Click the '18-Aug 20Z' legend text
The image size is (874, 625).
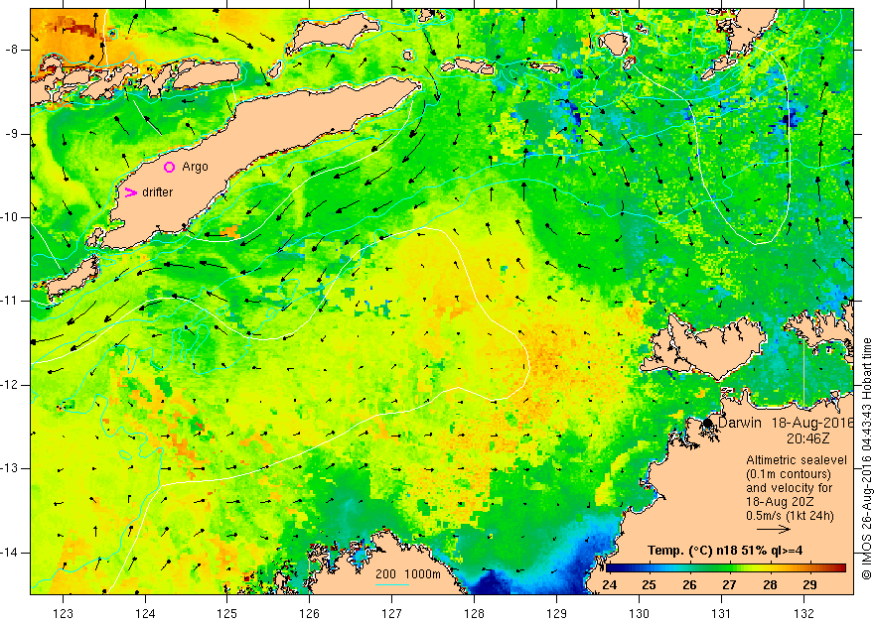[x=782, y=502]
